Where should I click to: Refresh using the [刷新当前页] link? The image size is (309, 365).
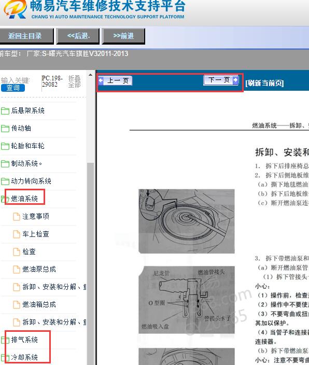pos(264,83)
